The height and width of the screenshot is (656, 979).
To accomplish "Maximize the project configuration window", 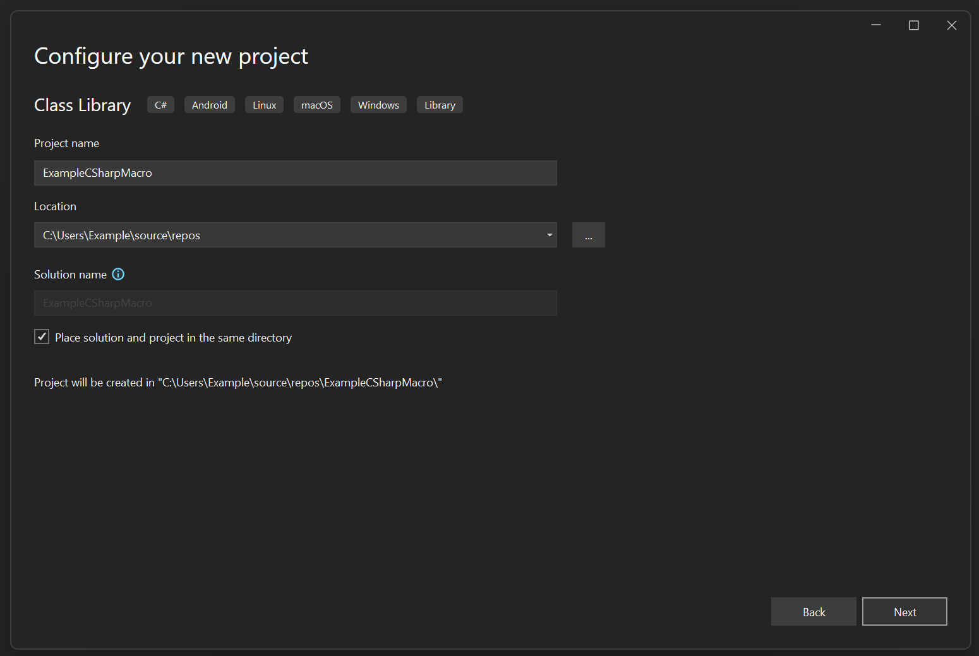I will (913, 25).
